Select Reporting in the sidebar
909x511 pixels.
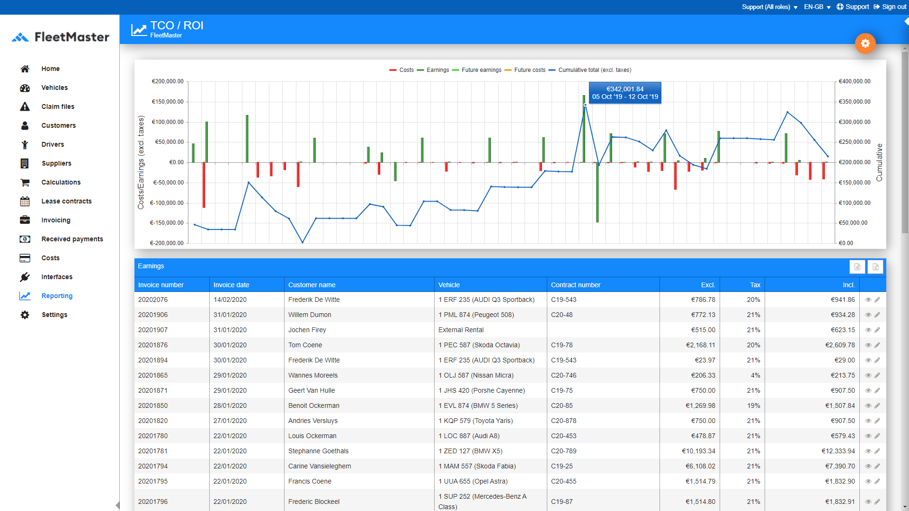[57, 296]
